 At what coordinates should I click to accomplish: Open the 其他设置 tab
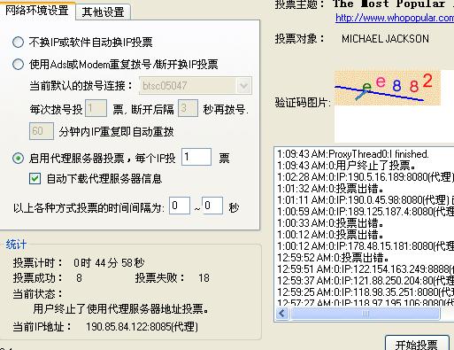click(x=103, y=12)
